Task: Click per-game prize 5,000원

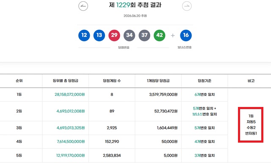Action: pos(171,155)
